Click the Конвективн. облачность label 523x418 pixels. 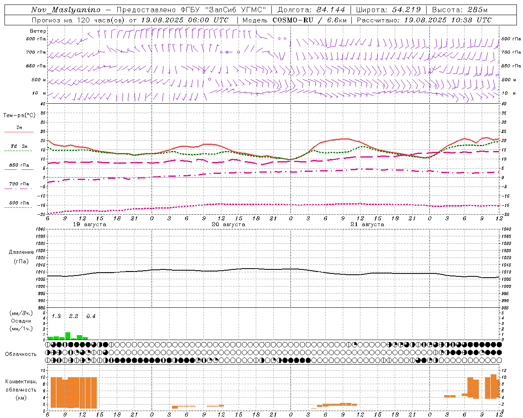[21, 386]
